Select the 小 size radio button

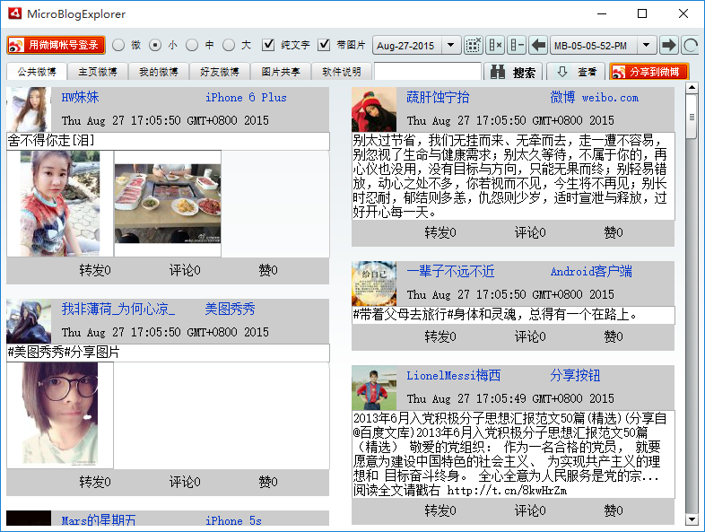coord(155,45)
